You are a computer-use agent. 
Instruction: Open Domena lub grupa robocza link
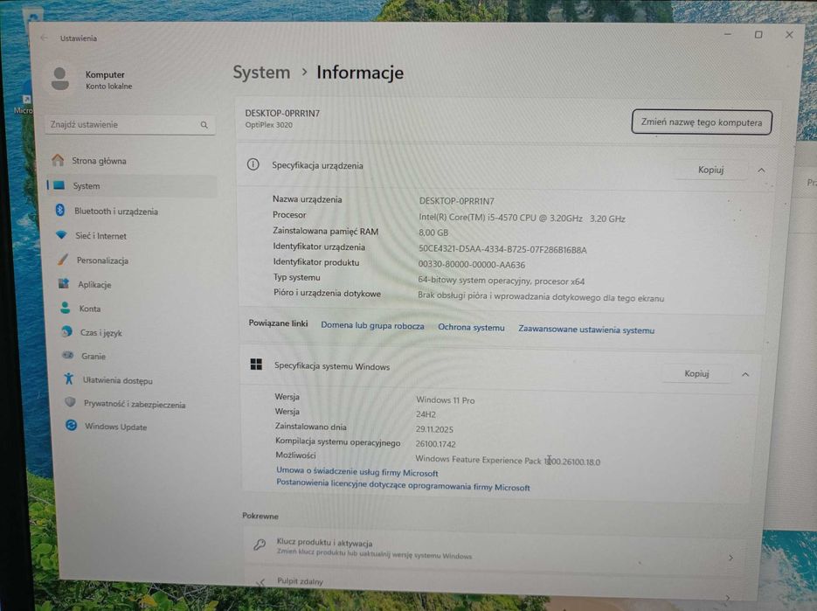(372, 326)
